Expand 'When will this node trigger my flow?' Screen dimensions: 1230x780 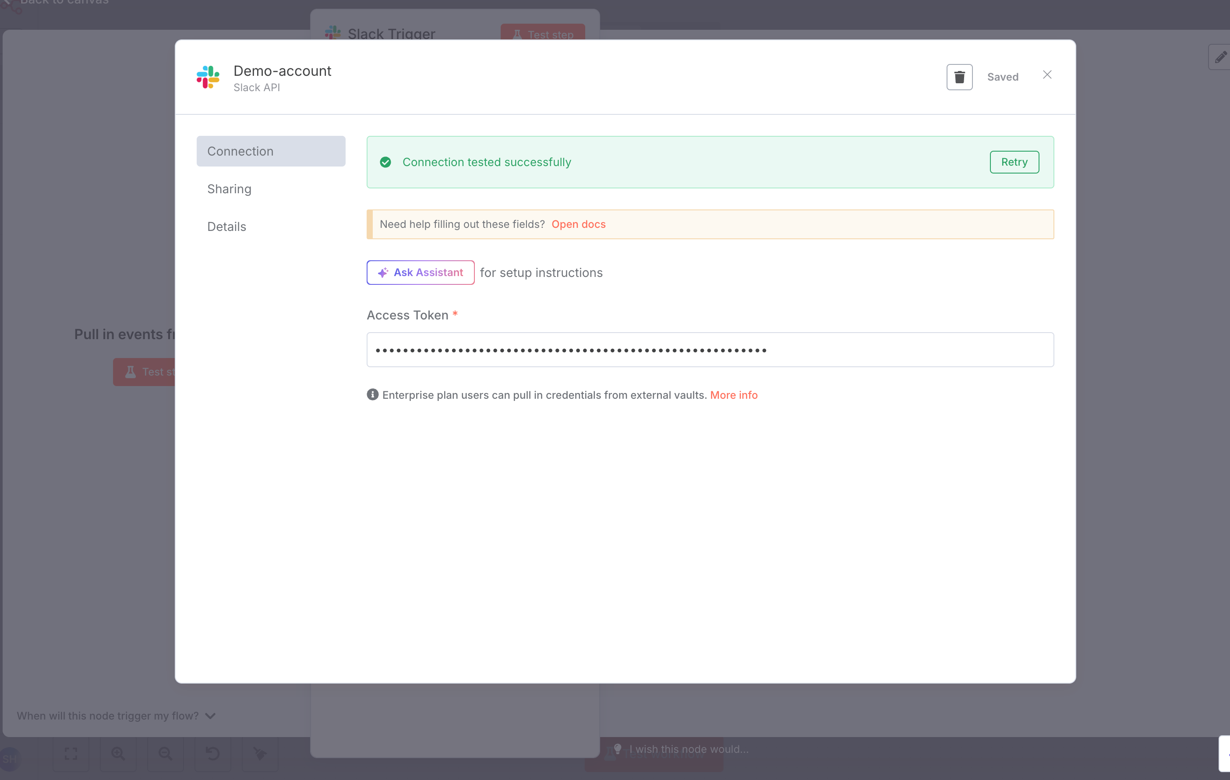116,716
